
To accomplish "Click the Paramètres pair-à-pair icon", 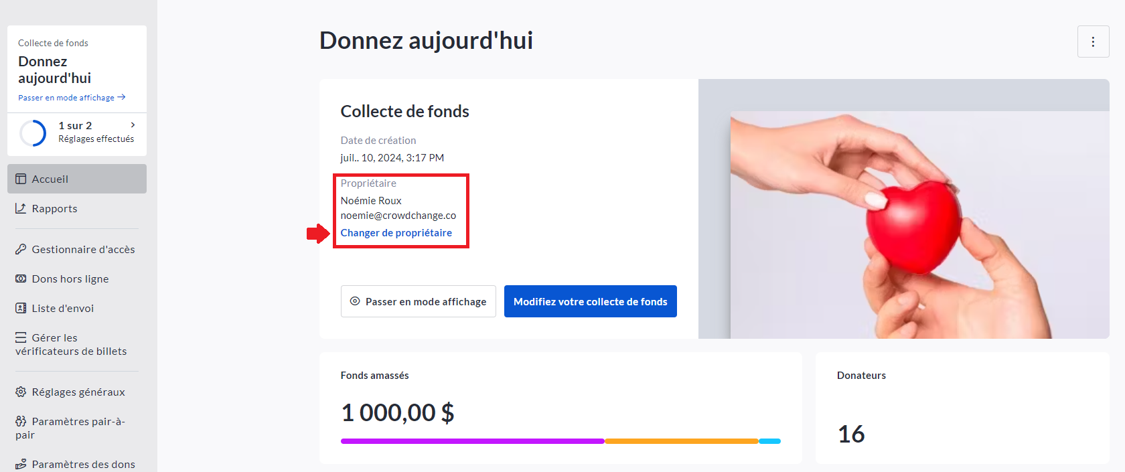I will [x=21, y=421].
